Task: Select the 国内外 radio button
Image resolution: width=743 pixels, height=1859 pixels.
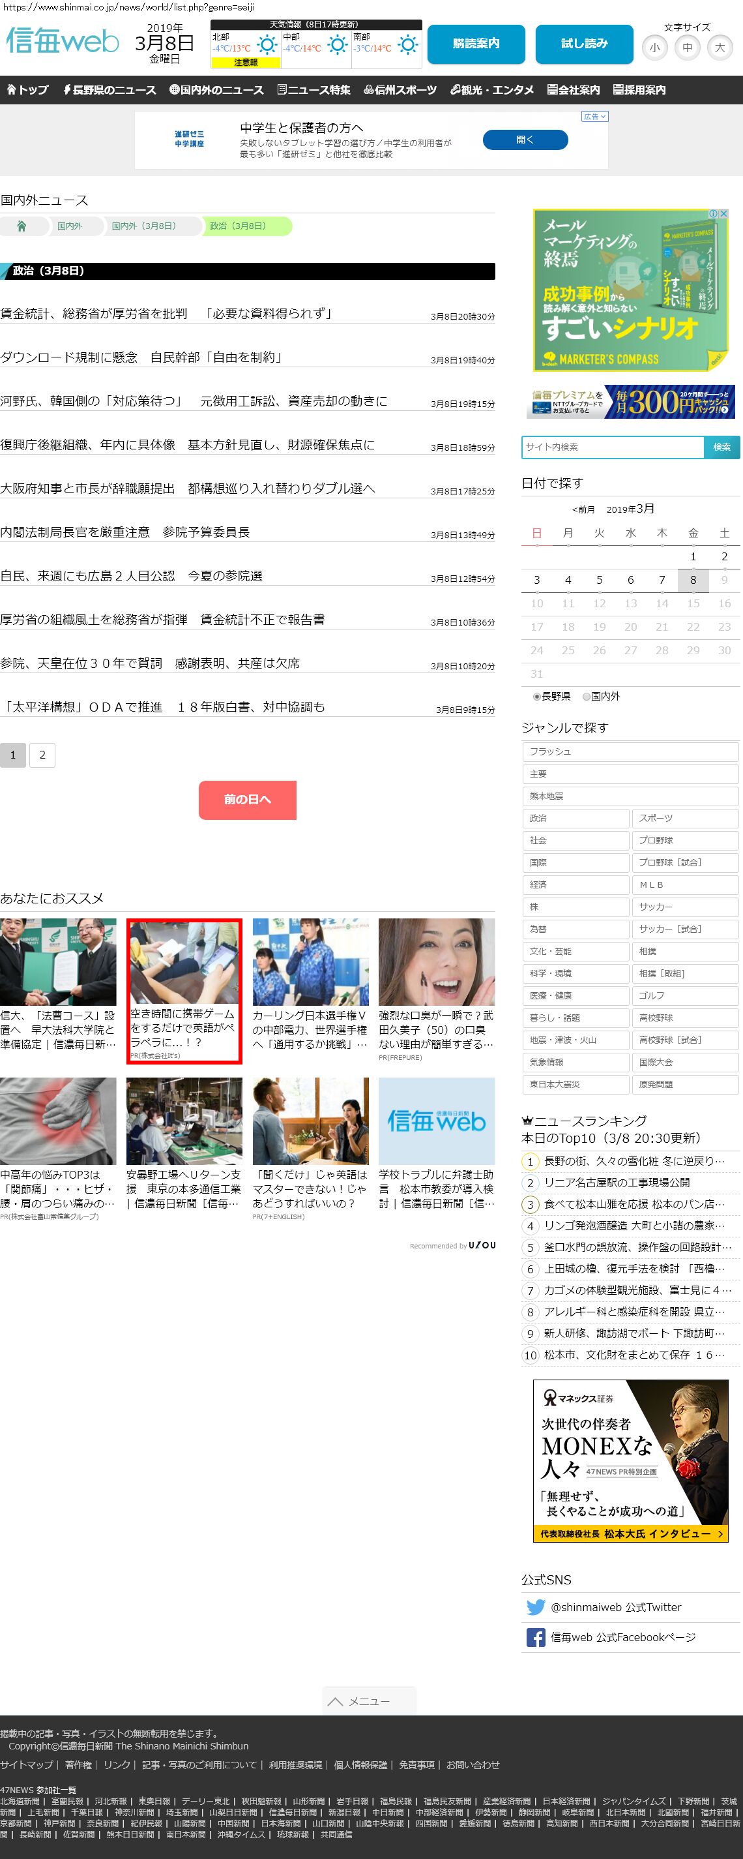Action: coord(587,697)
